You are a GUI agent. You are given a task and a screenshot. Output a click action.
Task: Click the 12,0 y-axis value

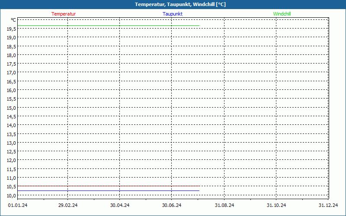[11, 160]
